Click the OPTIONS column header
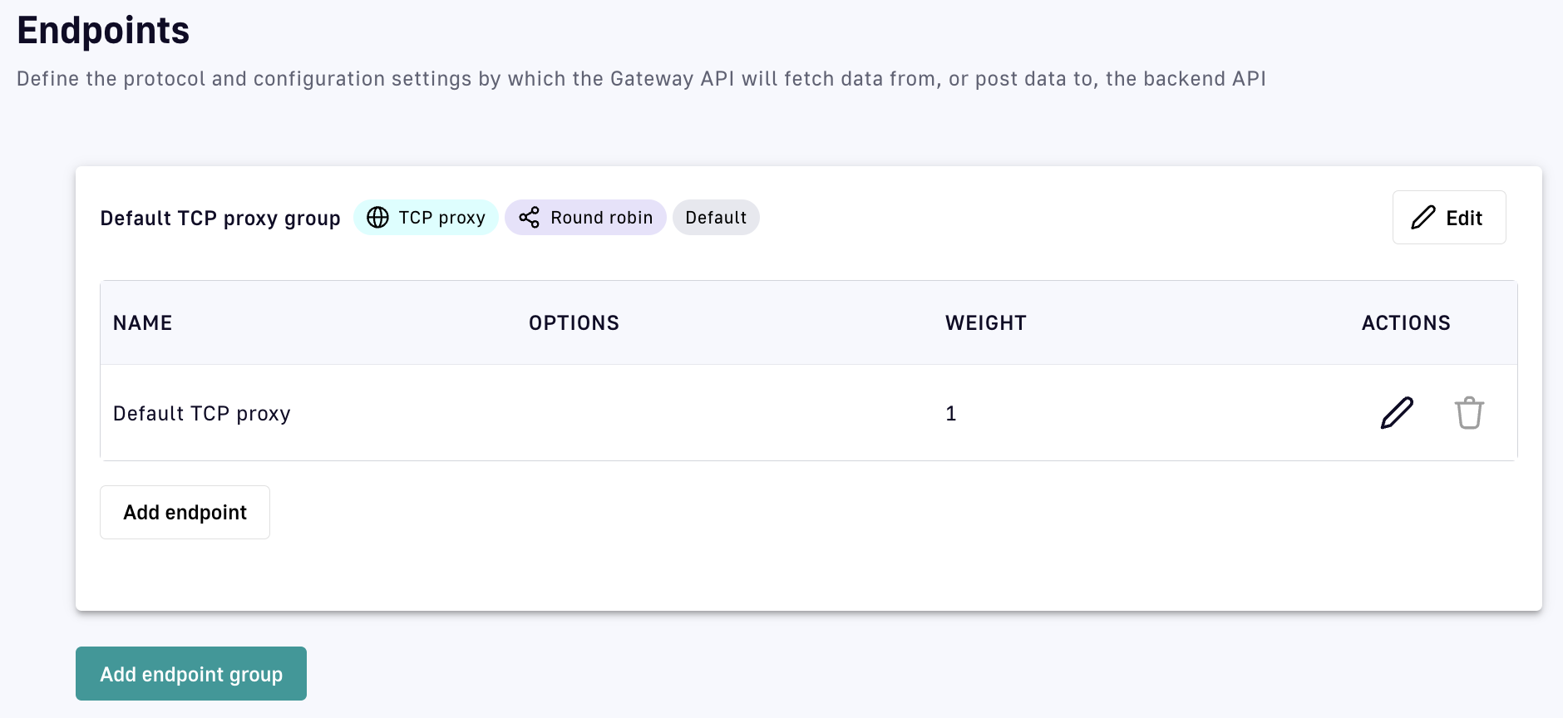 coord(574,323)
